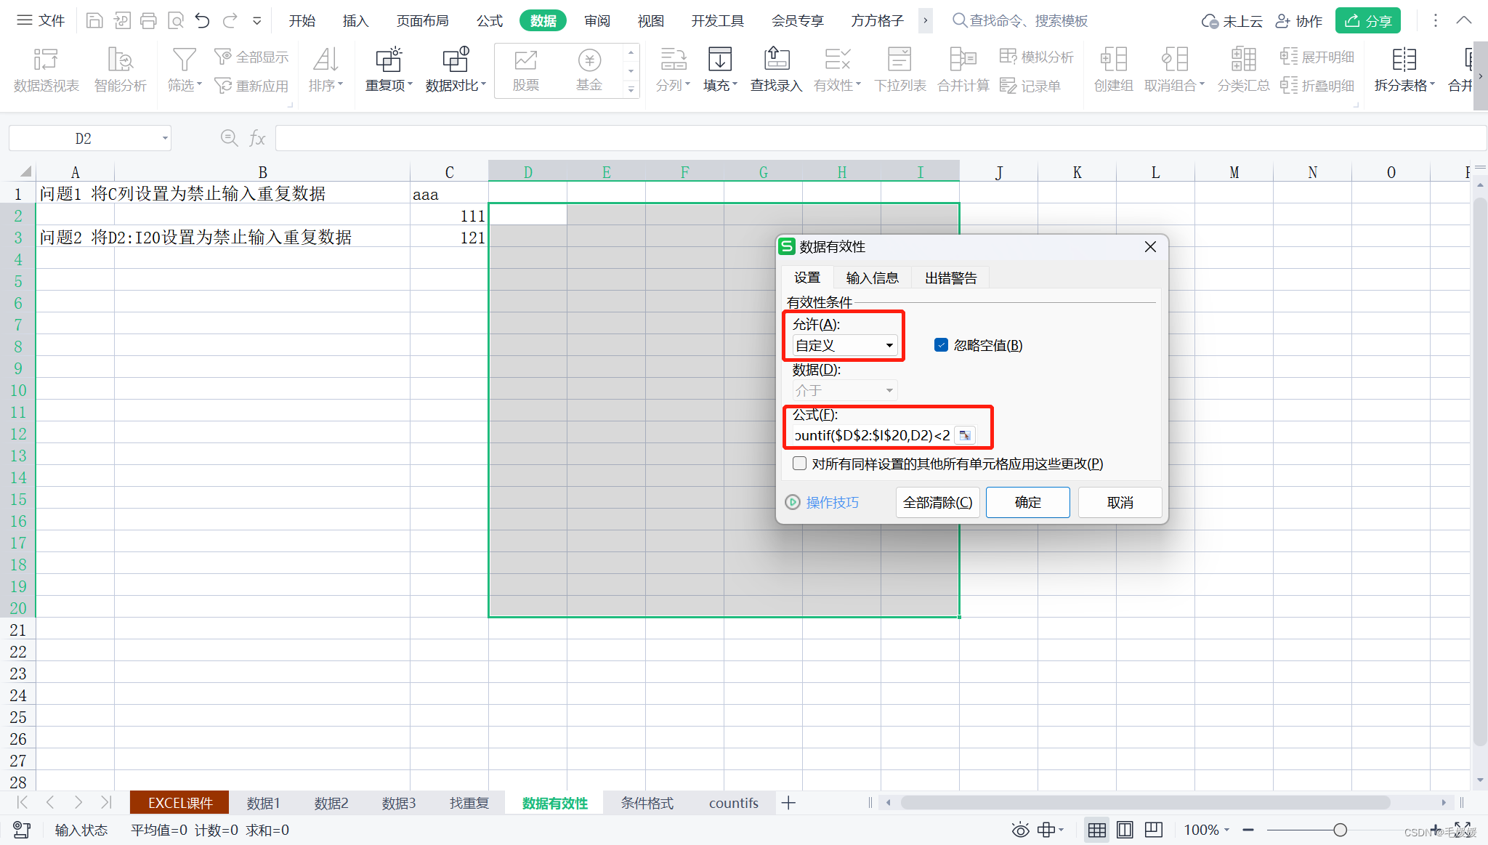Click the 合并计算 consolidate icon
The image size is (1488, 845).
pyautogui.click(x=963, y=60)
